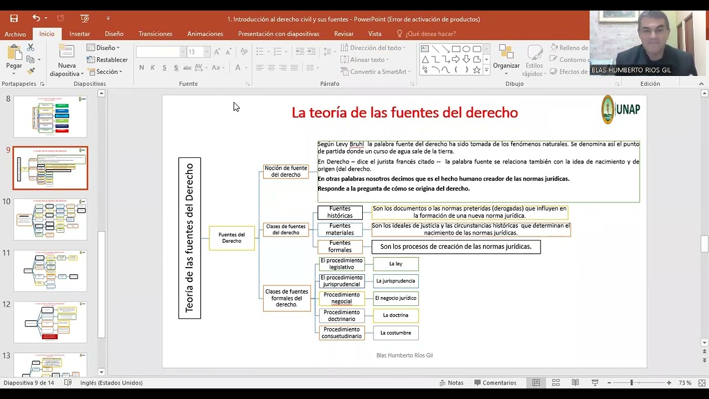
Task: Toggle Underline (S) formatting
Action: (x=165, y=68)
